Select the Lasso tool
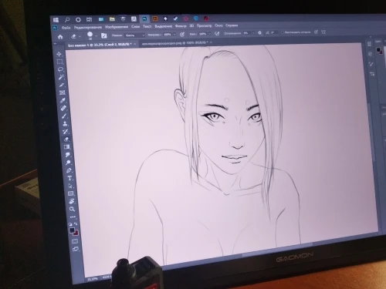 click(x=60, y=69)
